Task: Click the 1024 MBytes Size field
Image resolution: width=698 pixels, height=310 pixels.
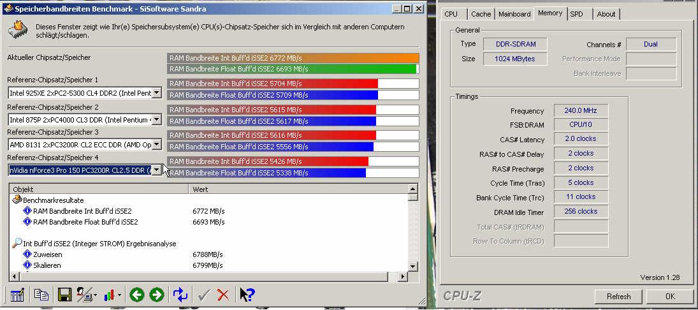Action: tap(516, 59)
